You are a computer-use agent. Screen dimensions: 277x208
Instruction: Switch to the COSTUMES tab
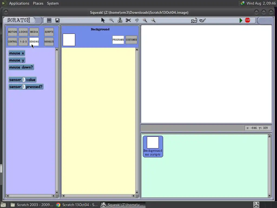point(131,40)
